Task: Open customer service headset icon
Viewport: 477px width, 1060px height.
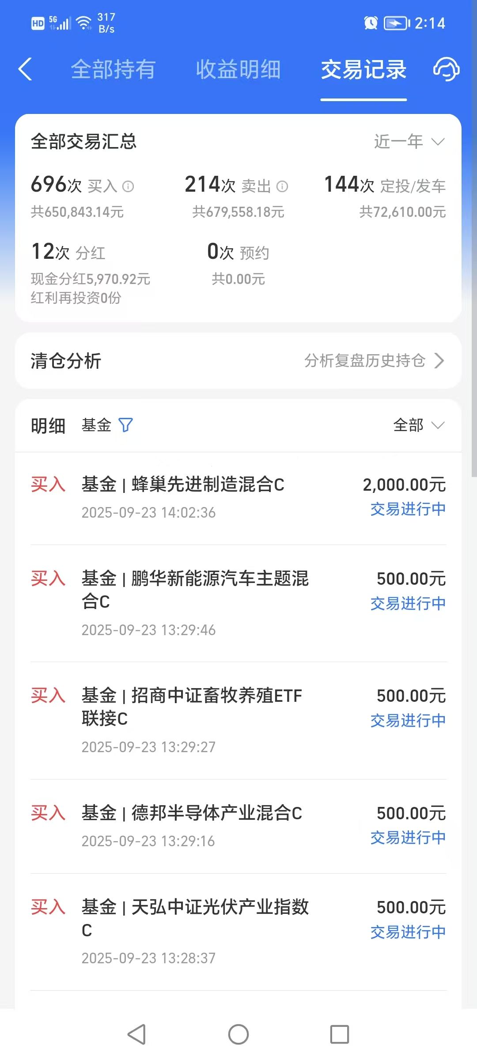Action: (446, 69)
